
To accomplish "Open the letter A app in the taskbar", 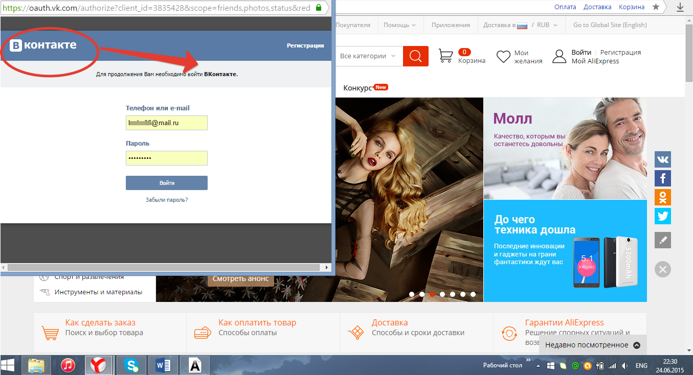I will [195, 365].
